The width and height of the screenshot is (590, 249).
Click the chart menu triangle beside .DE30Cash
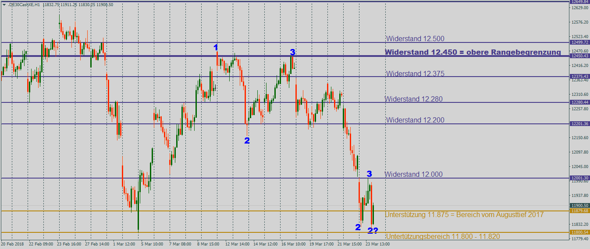[x=4, y=4]
